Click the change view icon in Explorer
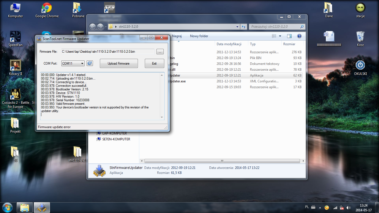Viewport: 379px width, 213px height. point(274,36)
